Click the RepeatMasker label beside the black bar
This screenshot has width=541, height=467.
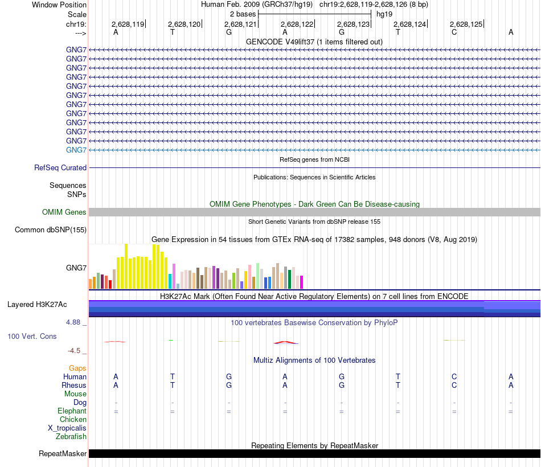click(63, 453)
